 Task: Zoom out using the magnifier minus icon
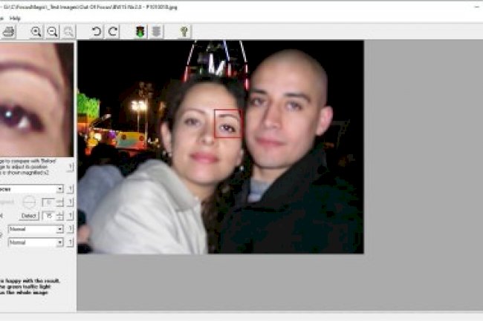(52, 31)
